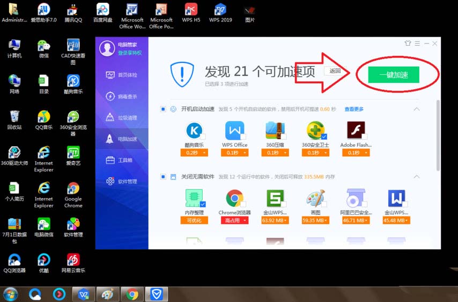Open the 59.35 MB dropdown under 画图

coord(315,220)
